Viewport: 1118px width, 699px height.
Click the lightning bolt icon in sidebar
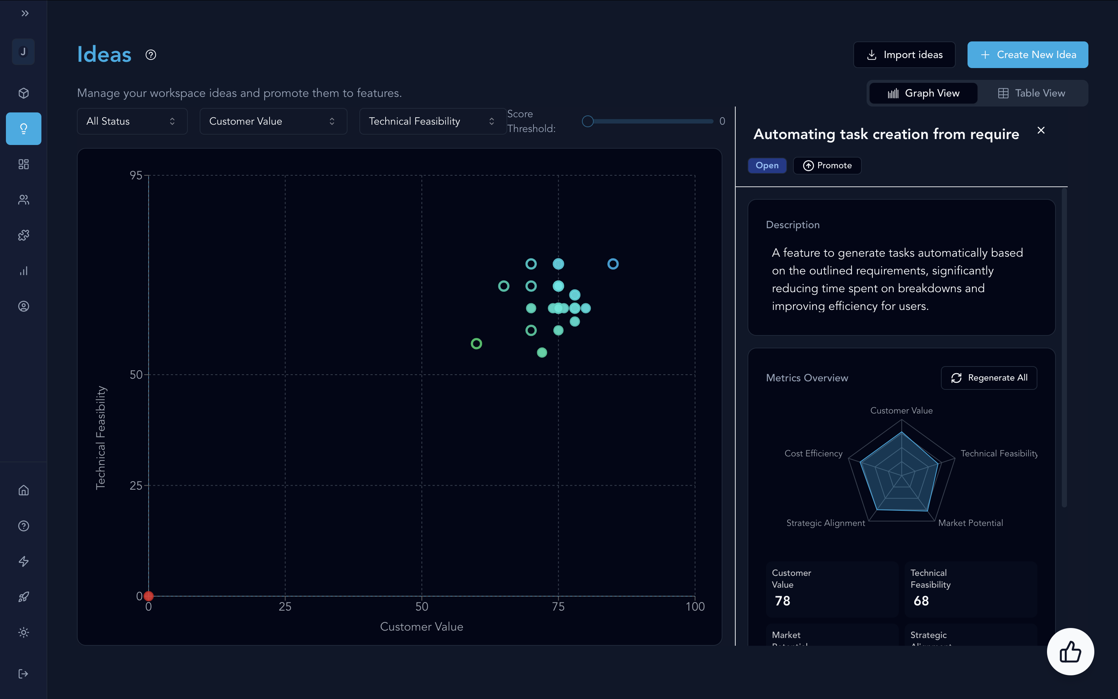[x=24, y=561]
